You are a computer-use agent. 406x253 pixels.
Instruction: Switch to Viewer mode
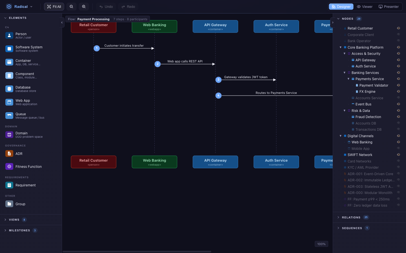pyautogui.click(x=365, y=7)
